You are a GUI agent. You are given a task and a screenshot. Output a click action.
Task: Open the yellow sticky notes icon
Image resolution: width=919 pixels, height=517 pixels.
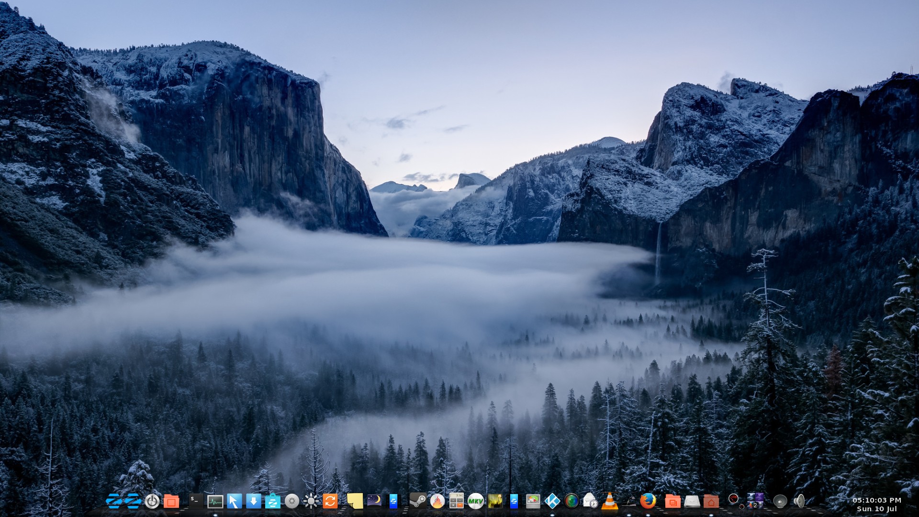pyautogui.click(x=355, y=501)
